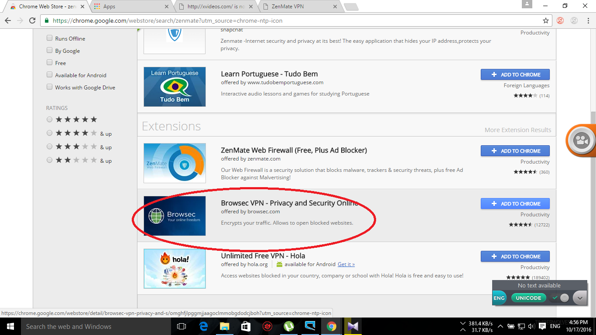Click the Android icon in Hola row
Viewport: 596px width, 335px height.
pyautogui.click(x=280, y=264)
